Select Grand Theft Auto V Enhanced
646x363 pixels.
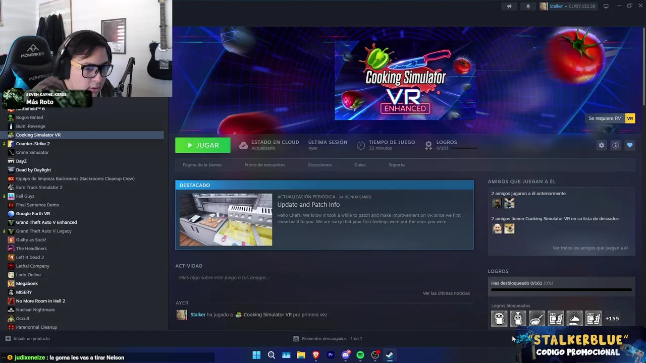pos(46,222)
